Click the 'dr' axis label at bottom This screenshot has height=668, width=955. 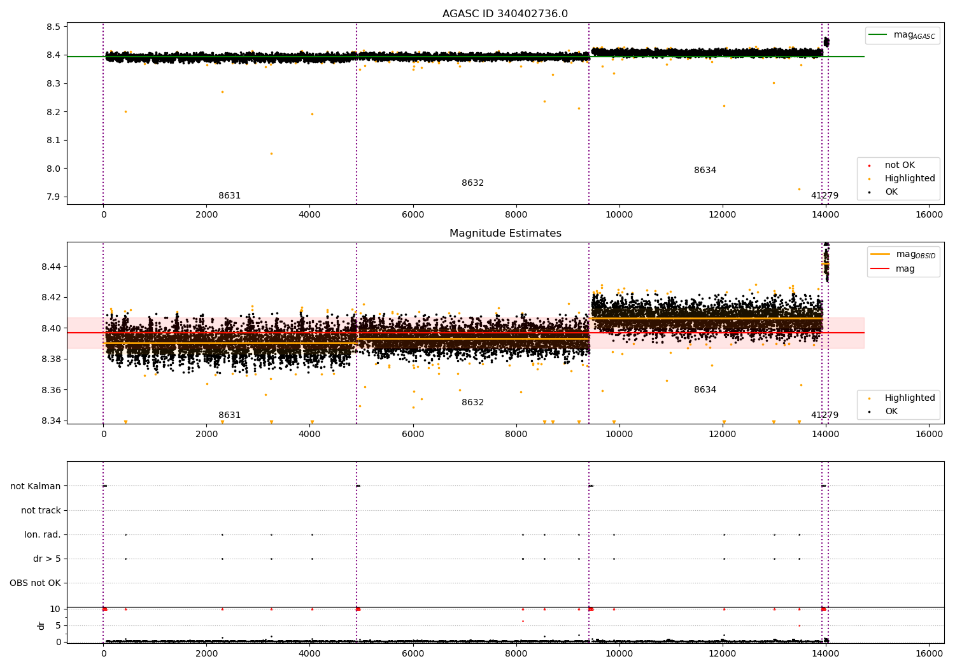pyautogui.click(x=41, y=625)
